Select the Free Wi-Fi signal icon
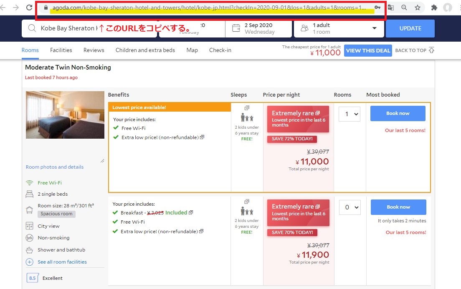The image size is (461, 289). coord(29,183)
